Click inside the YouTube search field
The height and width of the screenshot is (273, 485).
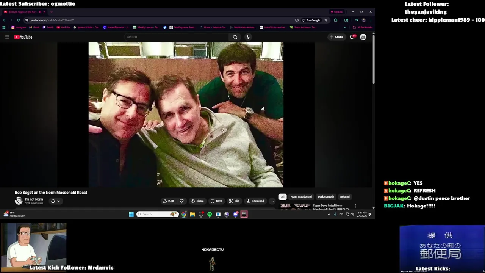pyautogui.click(x=176, y=37)
